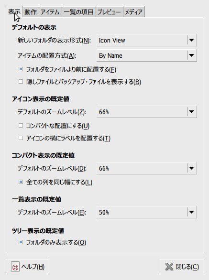Open list view 50% zoom level dropdown
The height and width of the screenshot is (280, 209).
147,212
